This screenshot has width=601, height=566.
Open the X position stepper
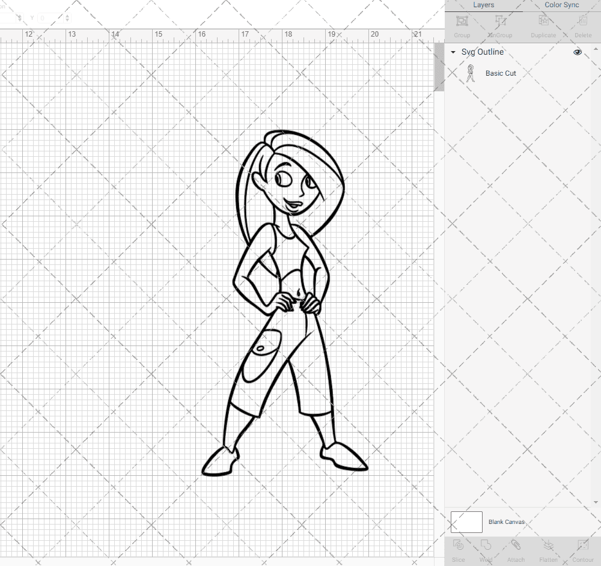click(x=20, y=17)
